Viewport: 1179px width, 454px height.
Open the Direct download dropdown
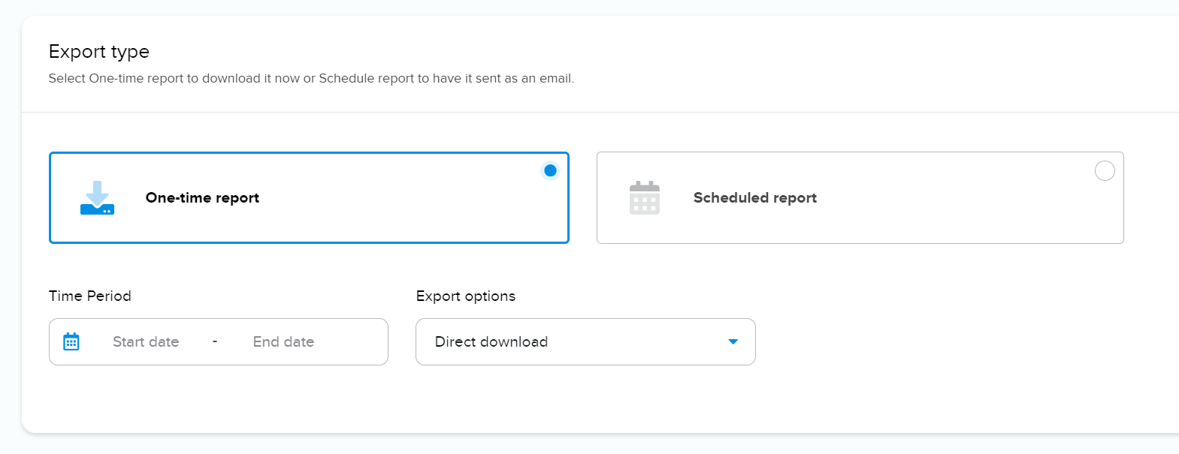click(x=585, y=341)
